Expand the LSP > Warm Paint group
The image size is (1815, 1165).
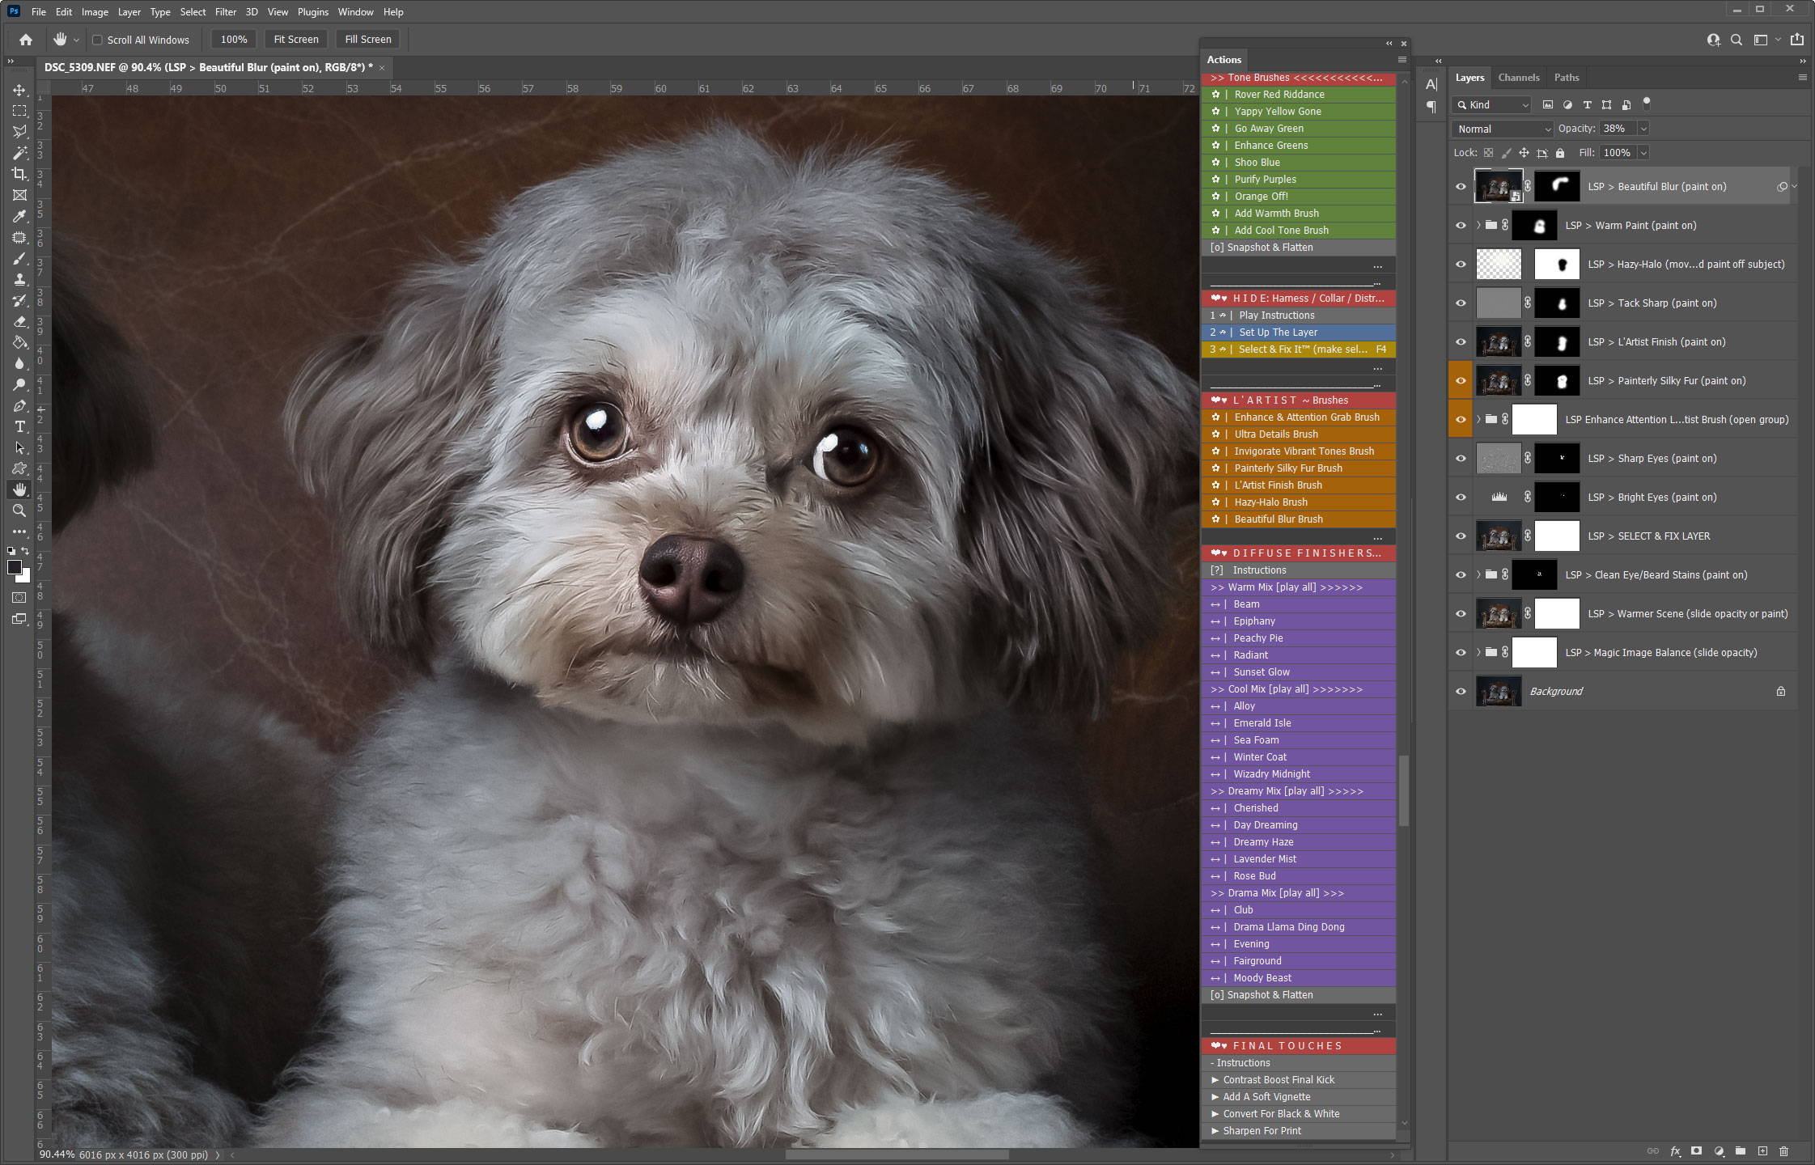pos(1478,226)
